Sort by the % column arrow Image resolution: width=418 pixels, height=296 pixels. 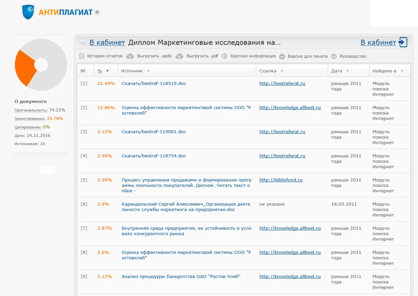coord(108,71)
